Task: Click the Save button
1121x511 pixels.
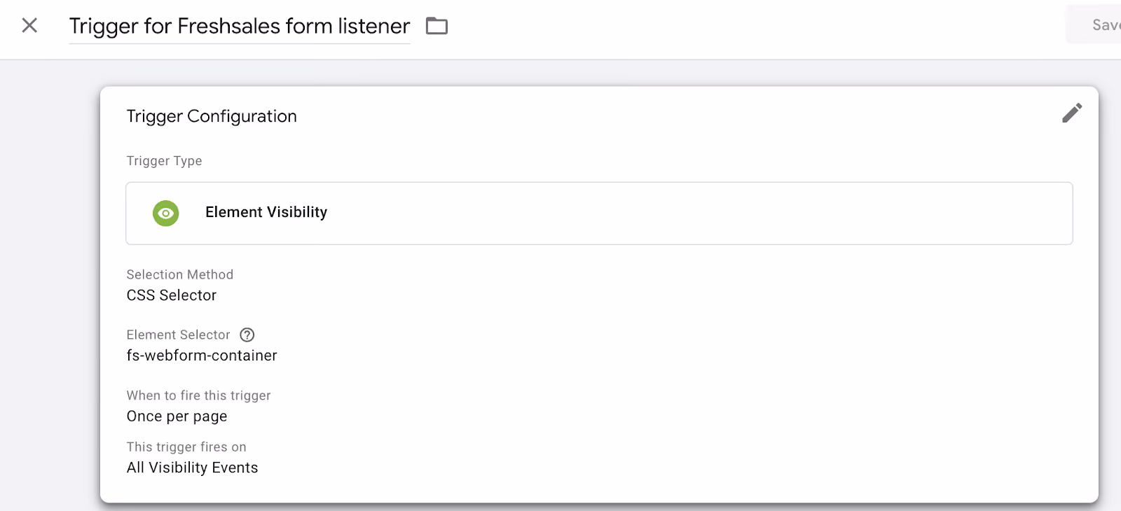Action: point(1100,25)
